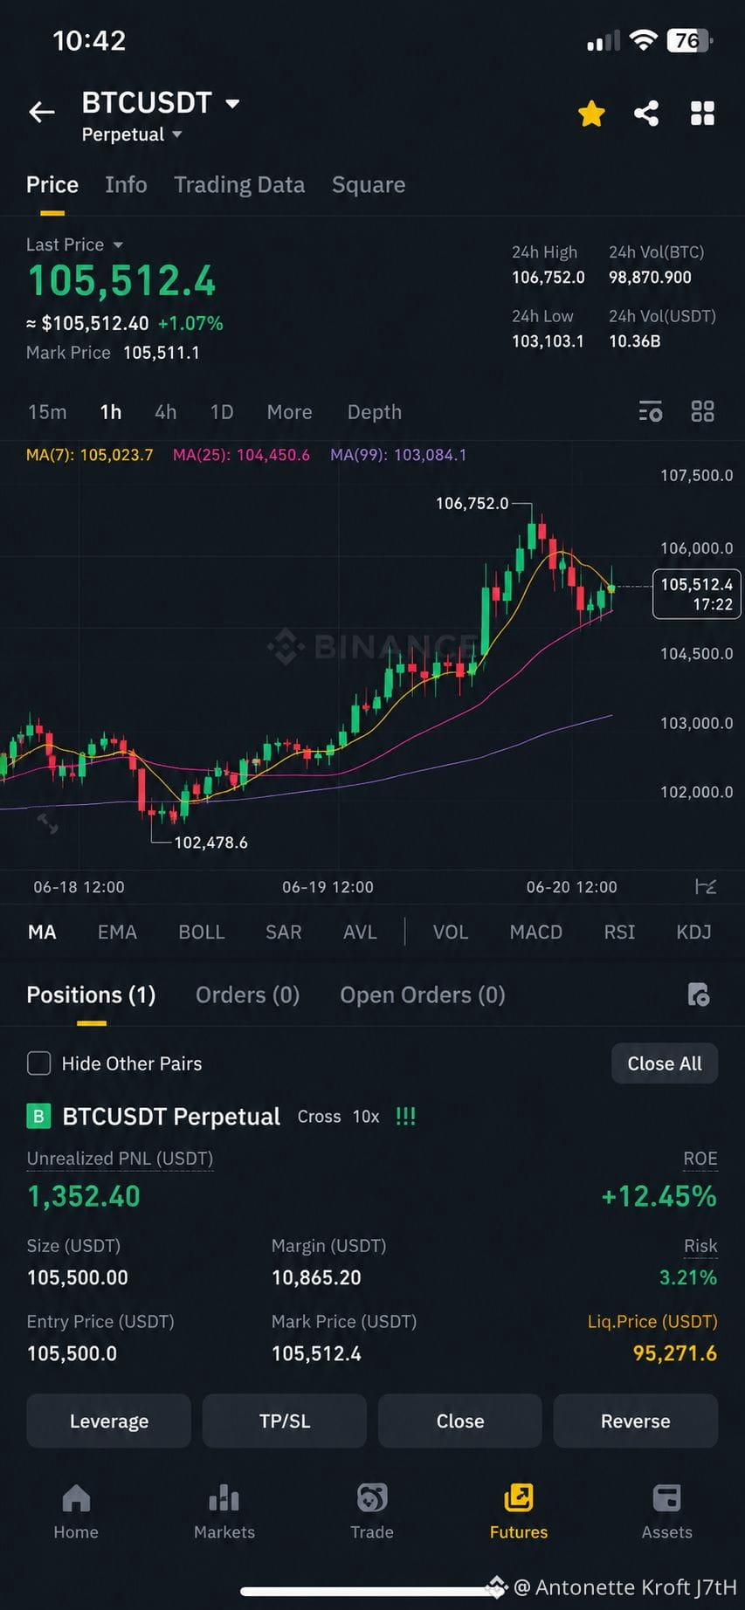Toggle the RSI sub-indicator
The height and width of the screenshot is (1610, 745).
click(x=619, y=932)
